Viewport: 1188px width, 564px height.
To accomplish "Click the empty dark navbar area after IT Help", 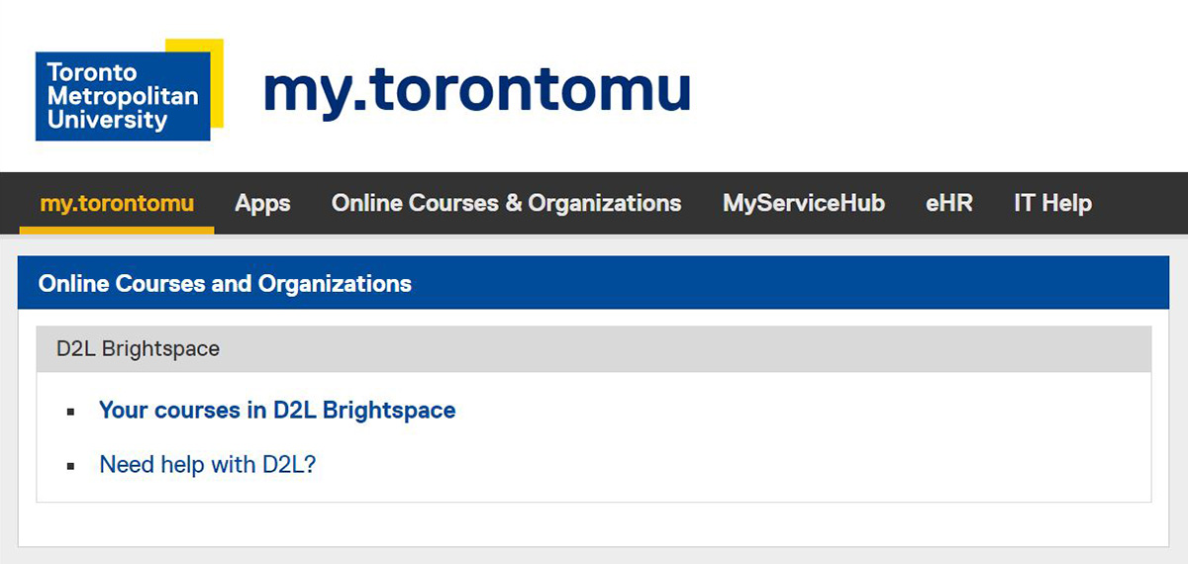I will [x=1138, y=204].
